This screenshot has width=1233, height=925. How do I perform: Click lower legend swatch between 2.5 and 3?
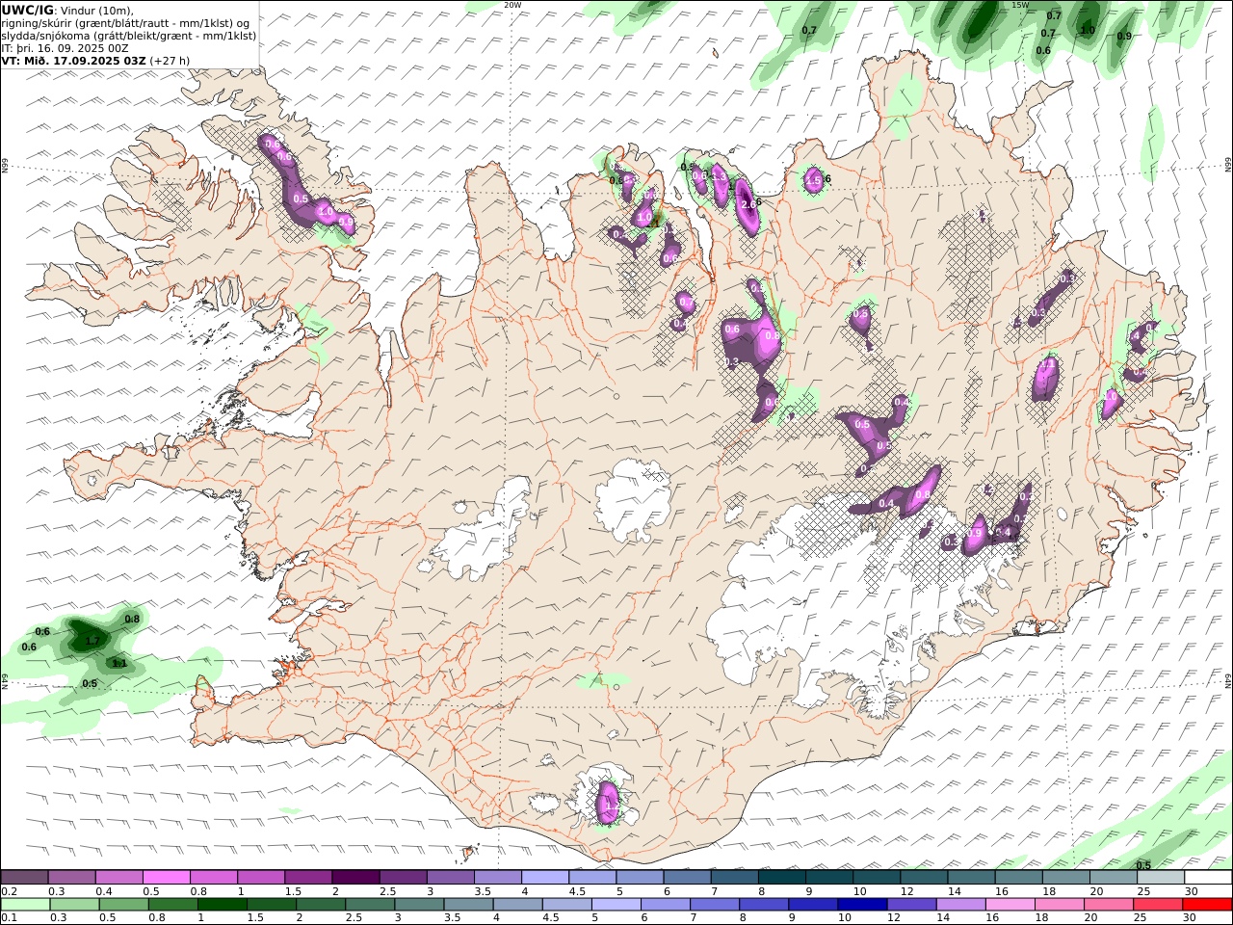tap(370, 905)
